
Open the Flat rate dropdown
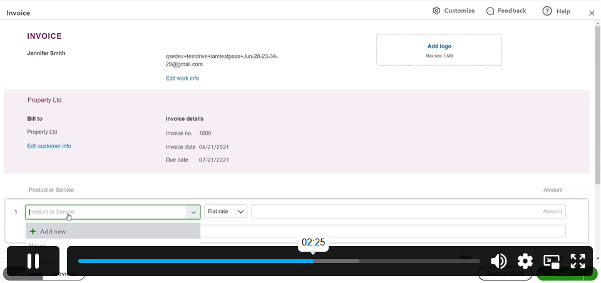click(225, 212)
